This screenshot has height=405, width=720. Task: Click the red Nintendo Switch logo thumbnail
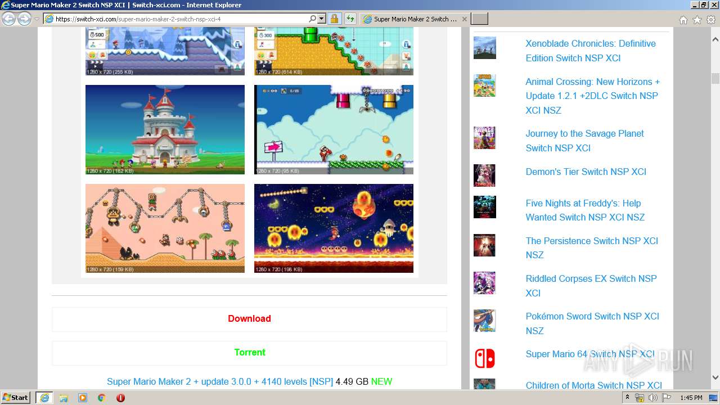484,358
